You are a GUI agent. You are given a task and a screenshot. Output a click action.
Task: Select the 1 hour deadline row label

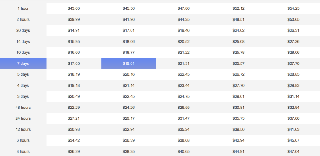click(x=23, y=8)
